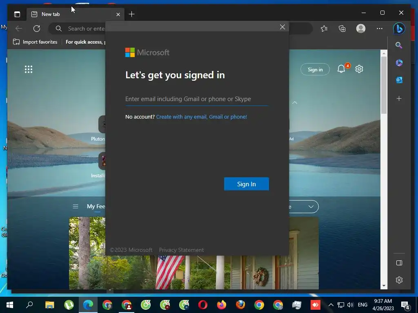Open the new tab page settings gear

(x=359, y=69)
